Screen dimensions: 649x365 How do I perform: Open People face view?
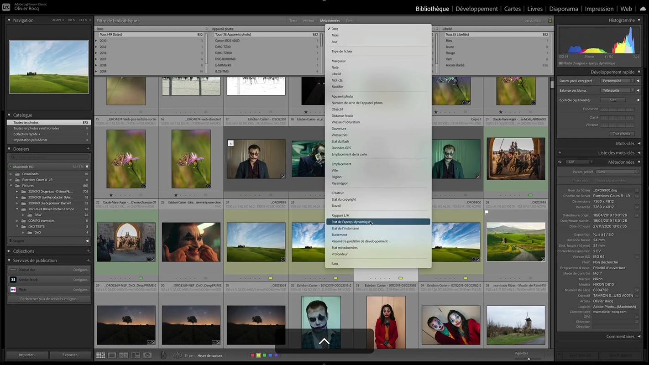147,355
